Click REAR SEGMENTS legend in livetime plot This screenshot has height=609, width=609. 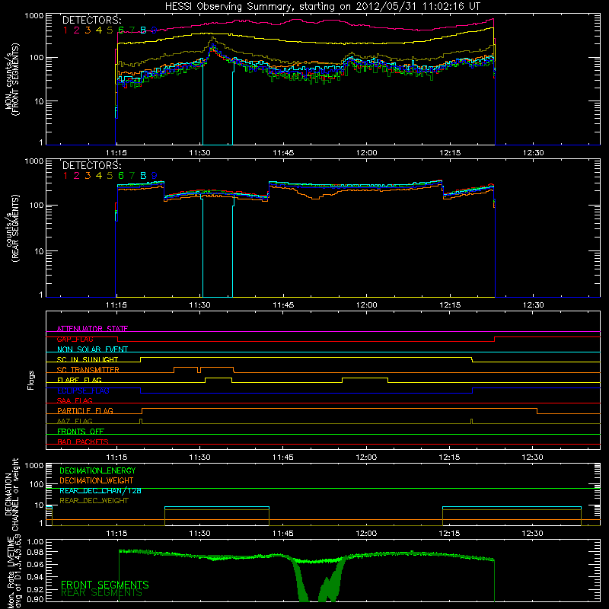[x=102, y=593]
